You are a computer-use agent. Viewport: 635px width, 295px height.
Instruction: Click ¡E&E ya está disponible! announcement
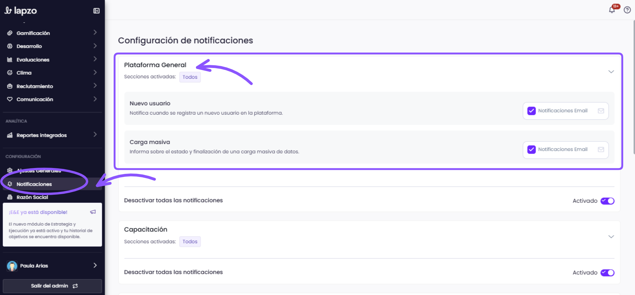tap(38, 212)
